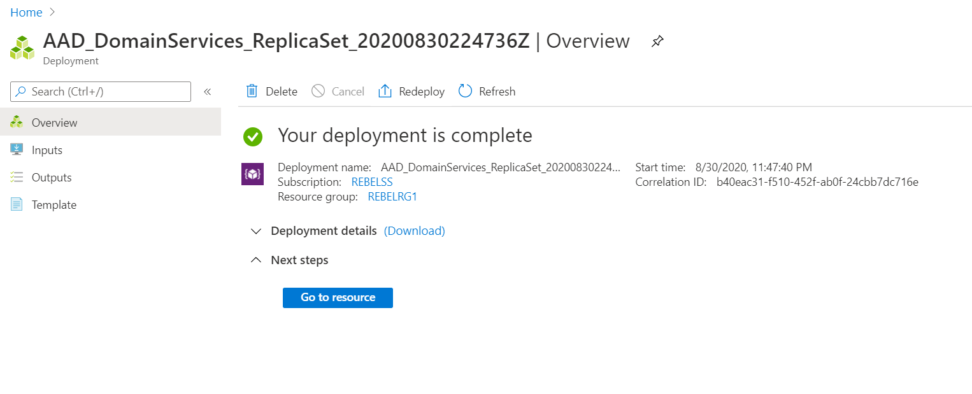
Task: Open the Template menu item
Action: (x=110, y=205)
